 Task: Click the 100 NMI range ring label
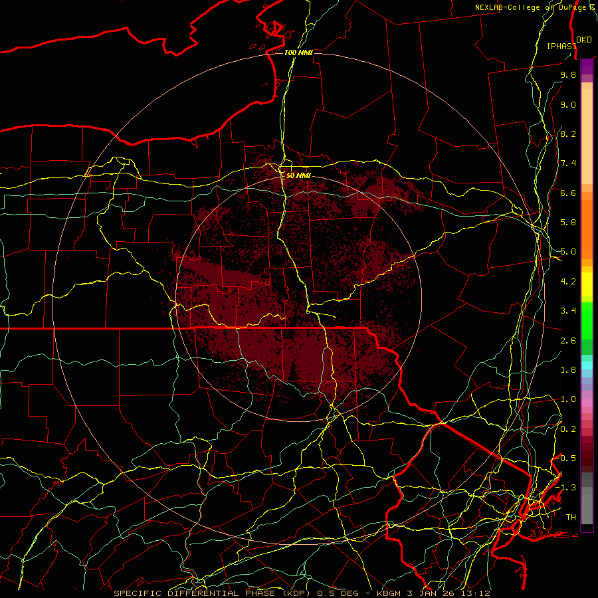[x=298, y=52]
